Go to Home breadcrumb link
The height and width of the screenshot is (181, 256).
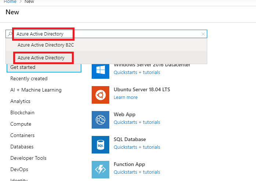tap(10, 2)
